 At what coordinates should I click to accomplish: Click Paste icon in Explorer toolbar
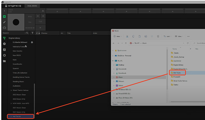(139, 36)
